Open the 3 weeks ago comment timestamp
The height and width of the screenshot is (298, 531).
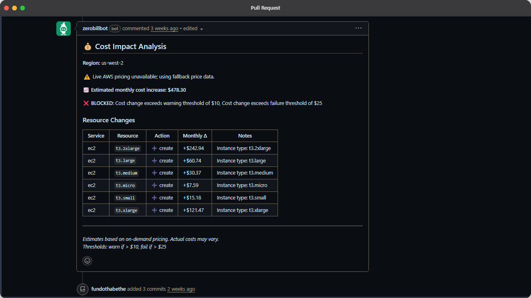click(x=164, y=29)
